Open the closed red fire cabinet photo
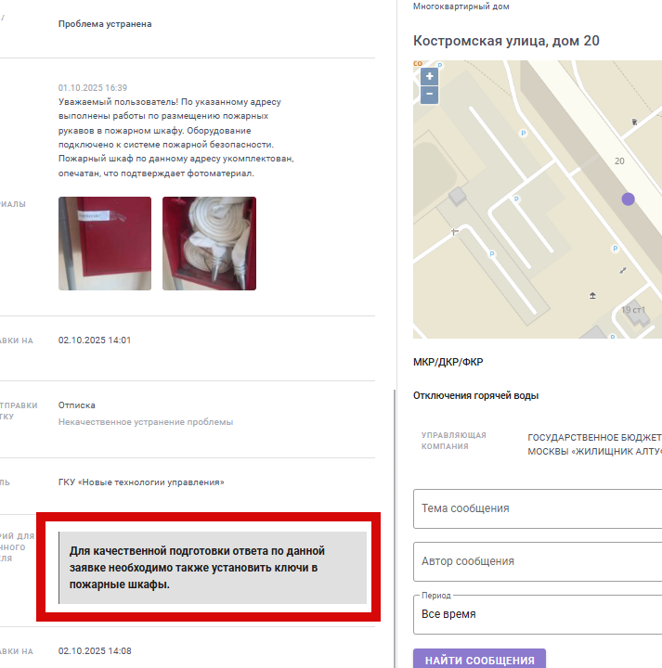Screen dimensions: 662x668 point(105,243)
